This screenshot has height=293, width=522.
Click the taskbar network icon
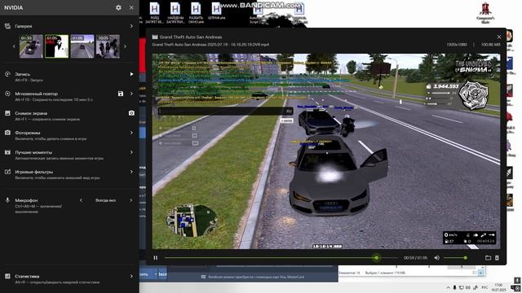(x=462, y=287)
